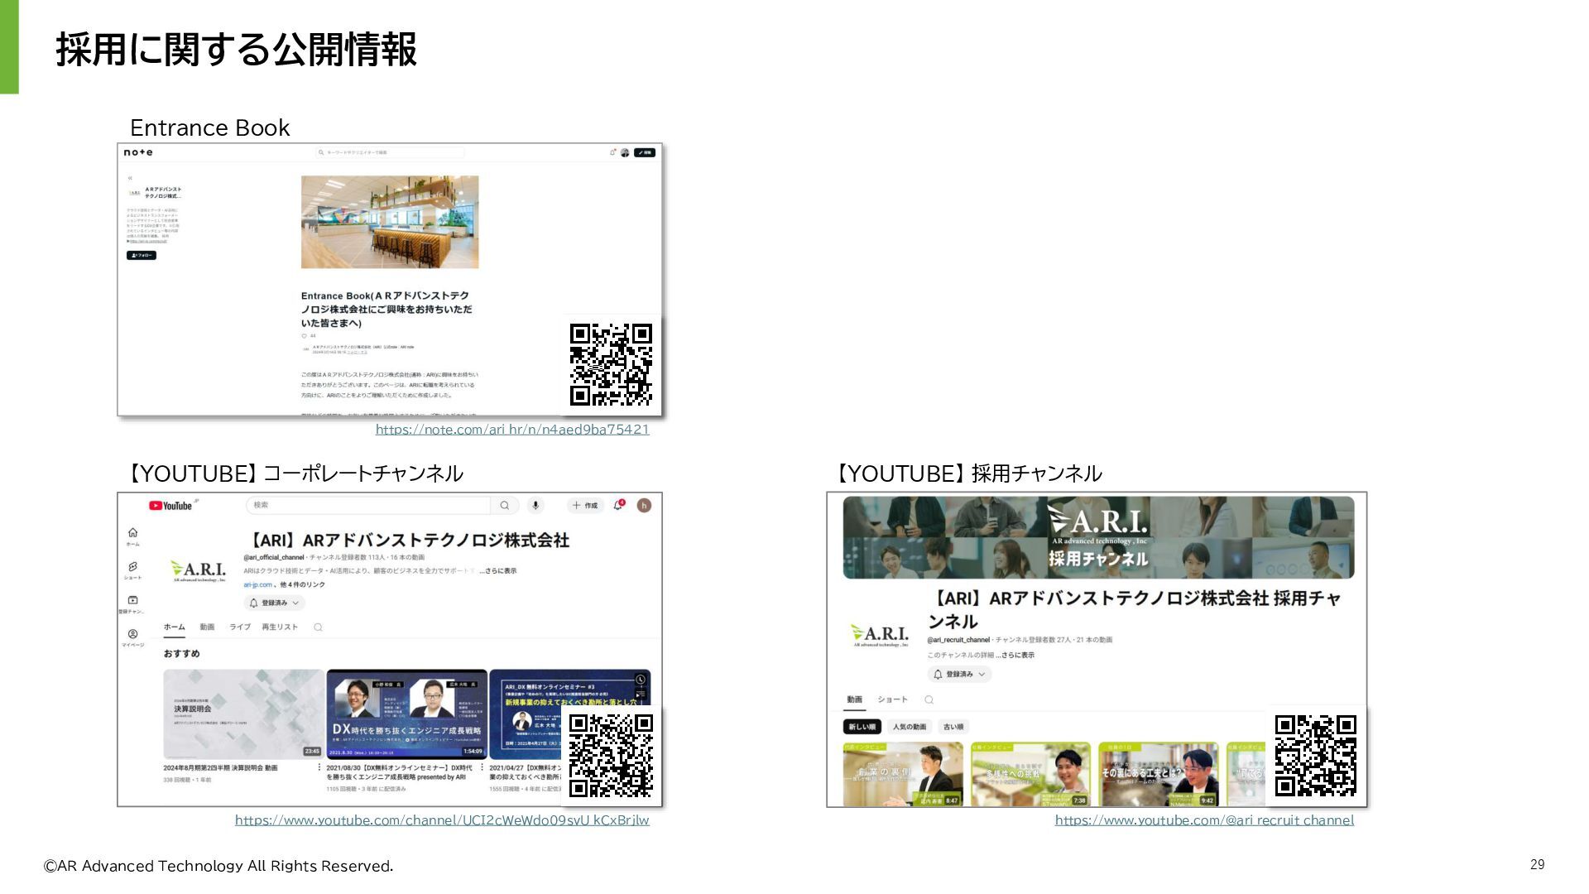This screenshot has height=894, width=1589.
Task: Click the like heart icon on Entrance Book article
Action: point(304,336)
